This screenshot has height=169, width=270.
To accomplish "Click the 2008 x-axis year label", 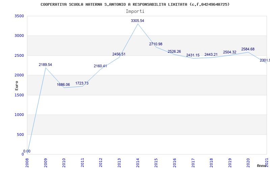I will (x=27, y=163).
